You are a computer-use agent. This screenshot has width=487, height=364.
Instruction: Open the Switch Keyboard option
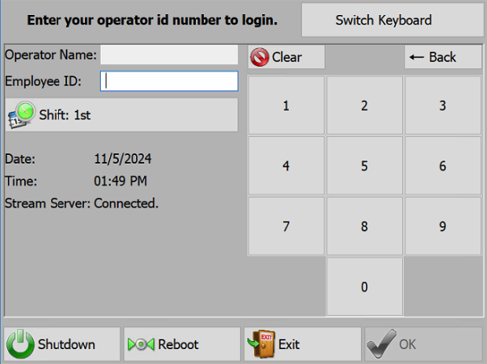tap(393, 20)
